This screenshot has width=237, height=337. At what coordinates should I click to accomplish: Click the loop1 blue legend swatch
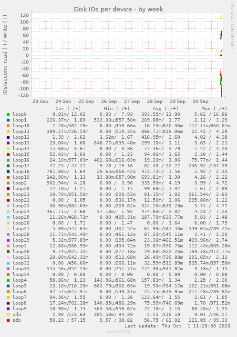point(8,120)
